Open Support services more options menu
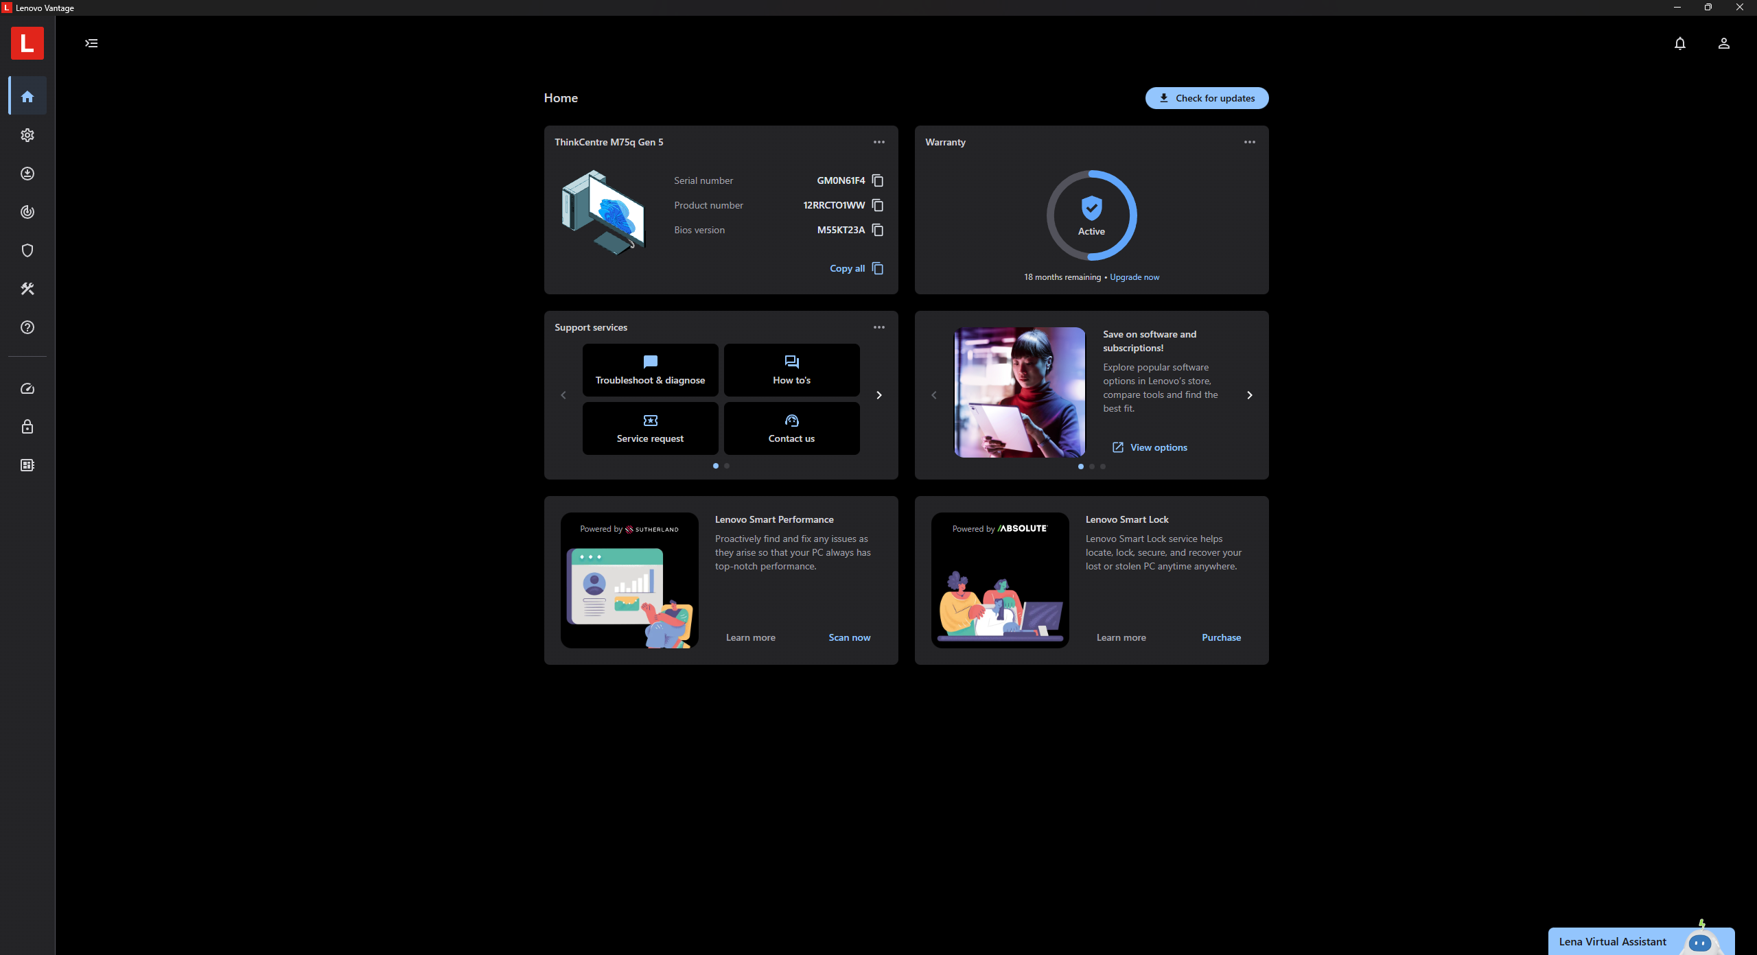 [x=878, y=327]
